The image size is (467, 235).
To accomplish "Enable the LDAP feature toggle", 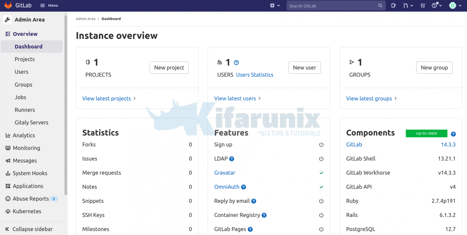I will pos(321,158).
